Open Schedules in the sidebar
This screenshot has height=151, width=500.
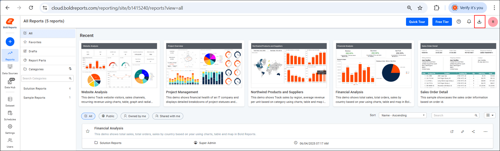pyautogui.click(x=10, y=115)
